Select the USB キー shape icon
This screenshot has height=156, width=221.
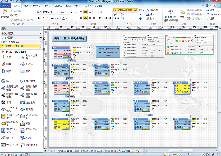point(3,138)
